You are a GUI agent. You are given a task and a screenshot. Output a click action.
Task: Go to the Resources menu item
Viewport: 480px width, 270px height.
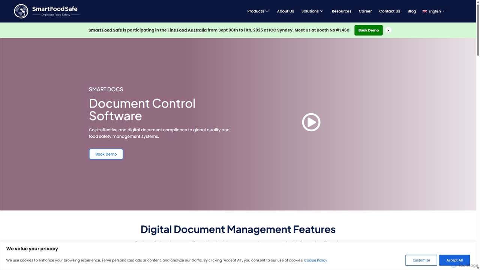[341, 11]
